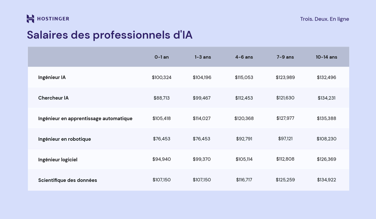Select the '10-14 ans' column header

pyautogui.click(x=326, y=57)
